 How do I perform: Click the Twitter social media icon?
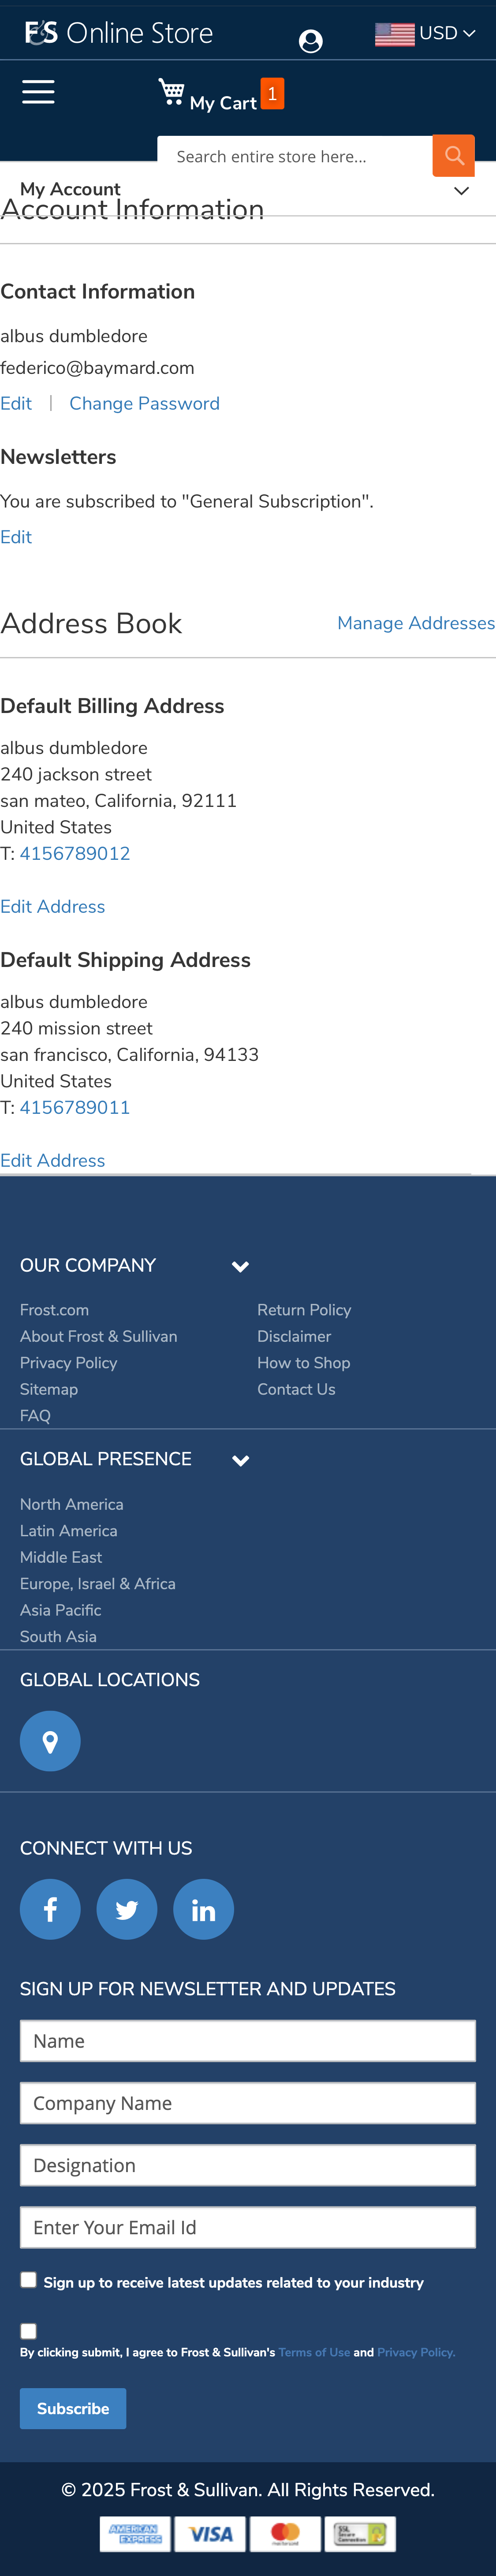tap(126, 1909)
